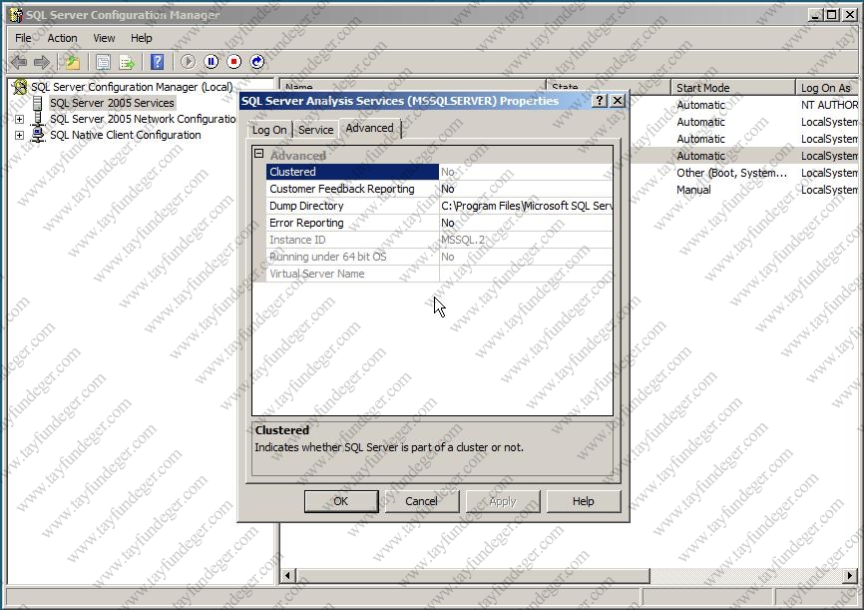Viewport: 864px width, 610px height.
Task: Stop the service with the stop icon
Action: (x=234, y=62)
